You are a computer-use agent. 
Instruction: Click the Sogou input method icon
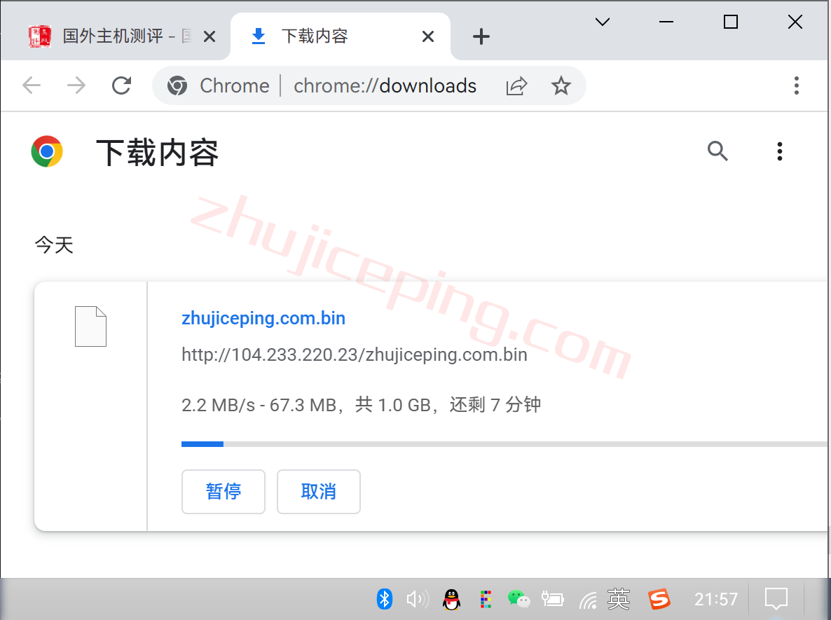click(659, 598)
